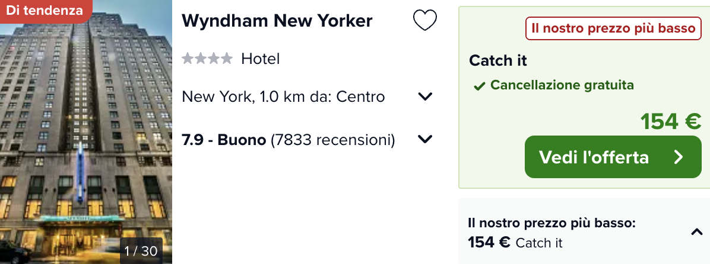Open the Wyndham New Yorker hotel title
Viewport: 710px width, 264px height.
click(x=277, y=21)
